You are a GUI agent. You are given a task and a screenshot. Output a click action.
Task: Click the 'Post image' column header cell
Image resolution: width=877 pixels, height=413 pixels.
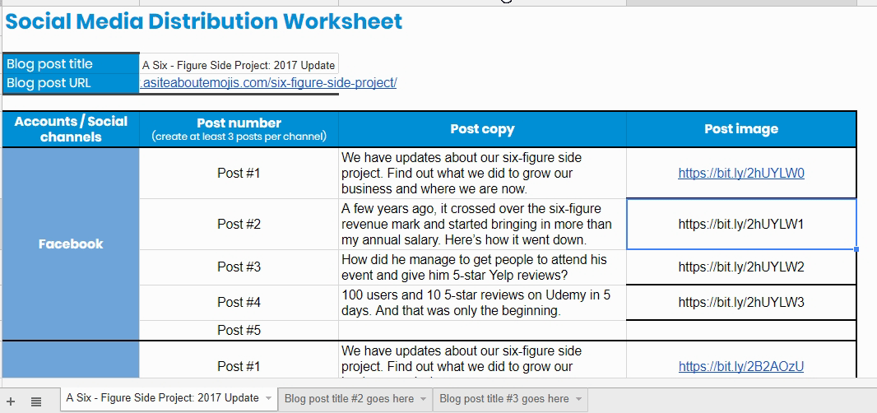[740, 129]
